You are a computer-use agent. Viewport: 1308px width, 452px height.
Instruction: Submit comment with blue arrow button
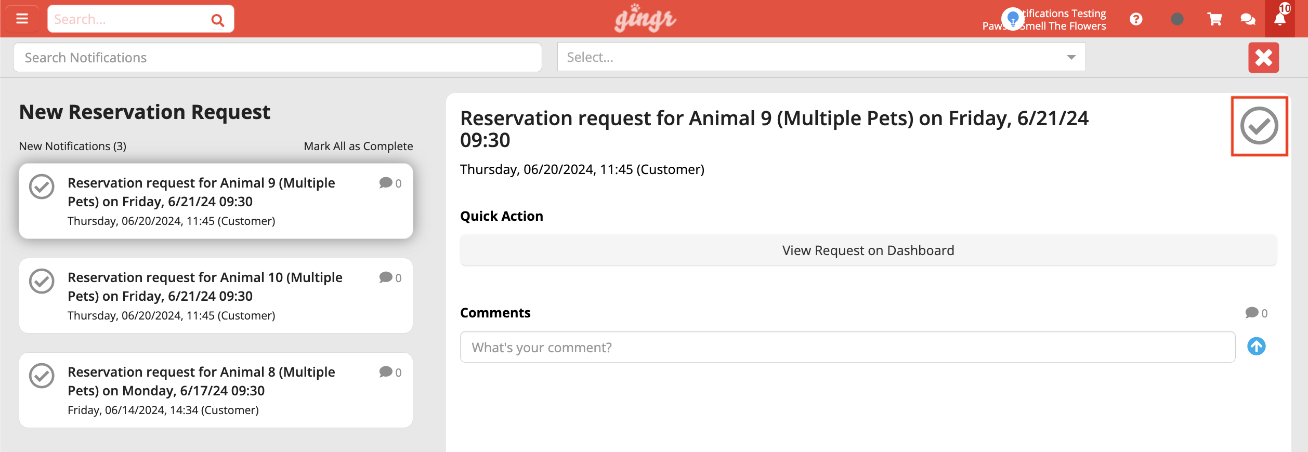[1256, 346]
